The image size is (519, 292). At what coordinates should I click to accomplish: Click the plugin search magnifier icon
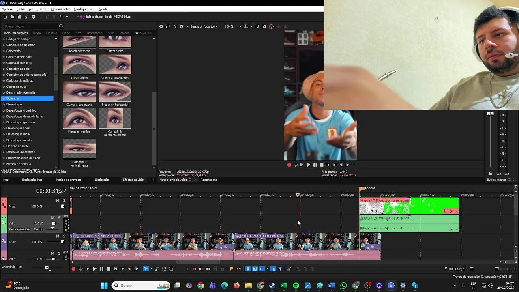tap(61, 26)
